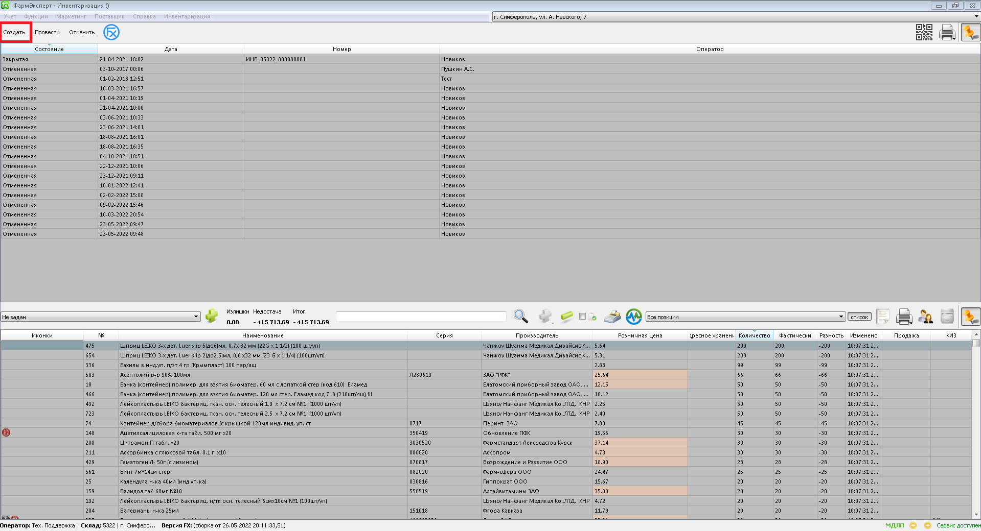Click the blue FX logo icon
Viewport: 981px width, 531px height.
[111, 32]
